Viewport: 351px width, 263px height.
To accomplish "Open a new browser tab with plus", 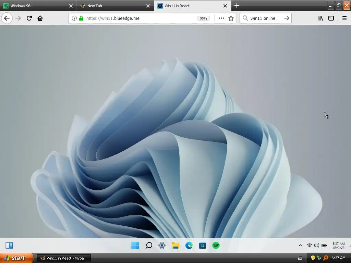I will (237, 5).
